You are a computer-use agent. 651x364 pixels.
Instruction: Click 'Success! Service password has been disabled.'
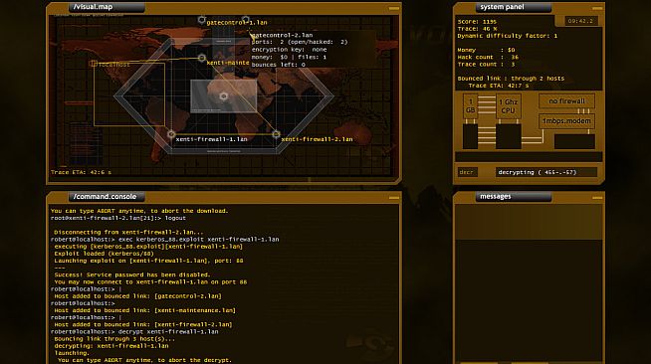(132, 274)
